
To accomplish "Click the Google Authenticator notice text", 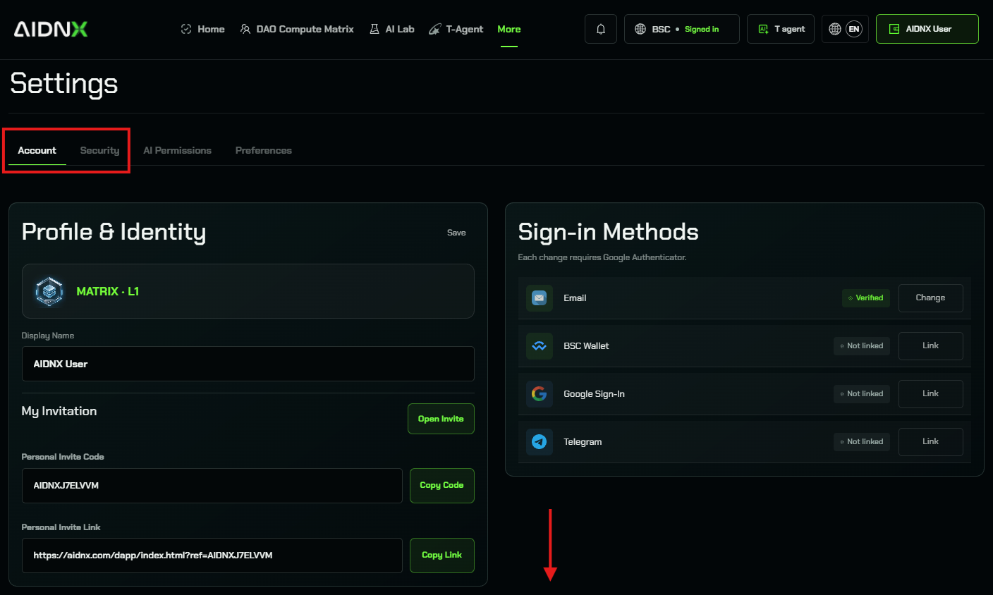I will coord(602,257).
